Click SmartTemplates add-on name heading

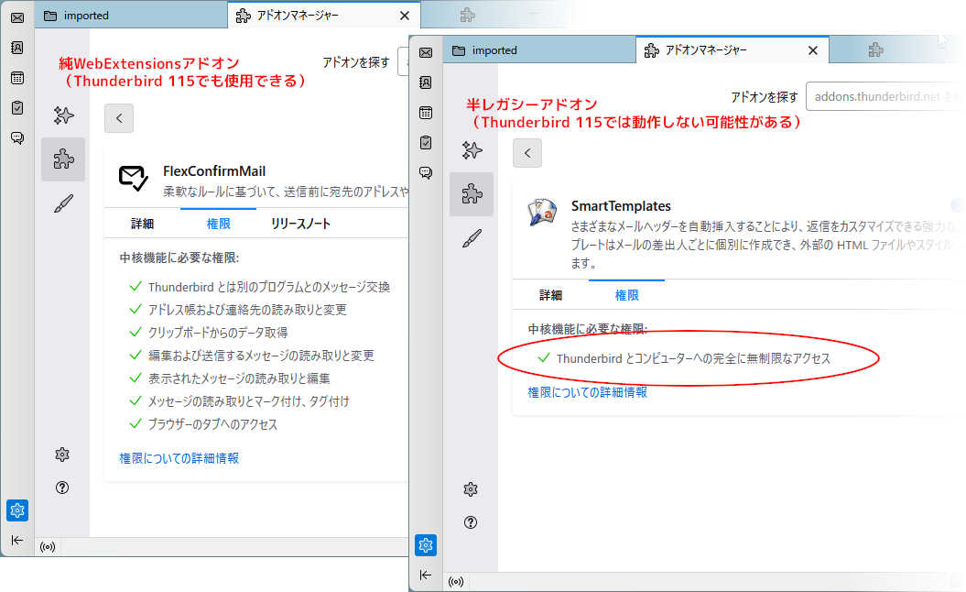(621, 206)
